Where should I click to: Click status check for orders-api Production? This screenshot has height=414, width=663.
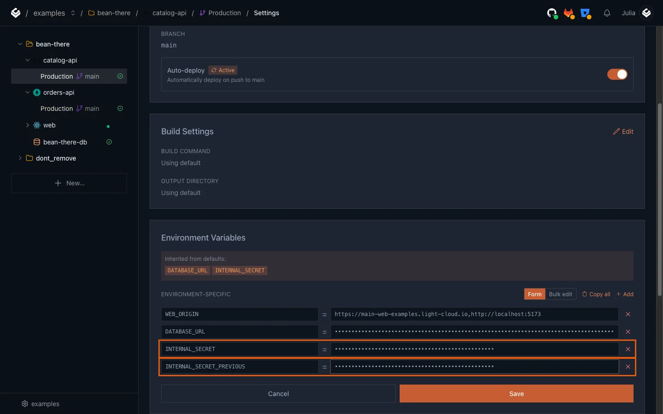click(x=120, y=109)
